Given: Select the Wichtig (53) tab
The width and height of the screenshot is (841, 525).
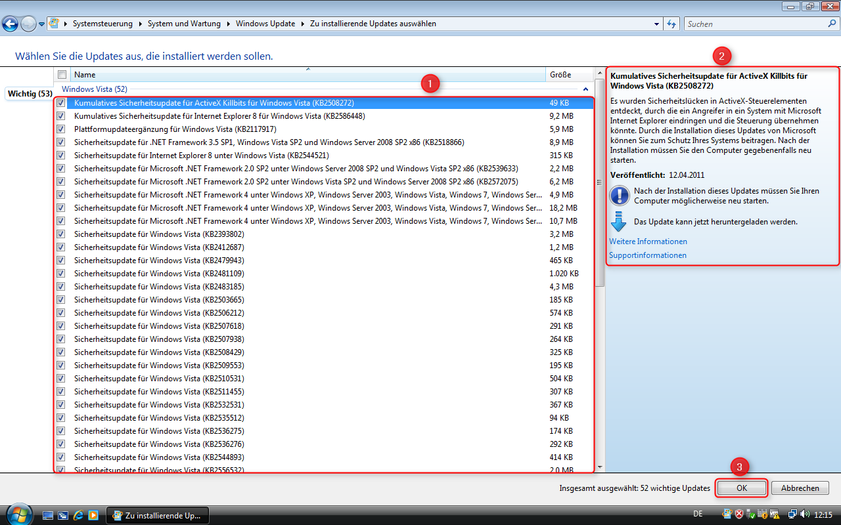Looking at the screenshot, I should [x=29, y=93].
